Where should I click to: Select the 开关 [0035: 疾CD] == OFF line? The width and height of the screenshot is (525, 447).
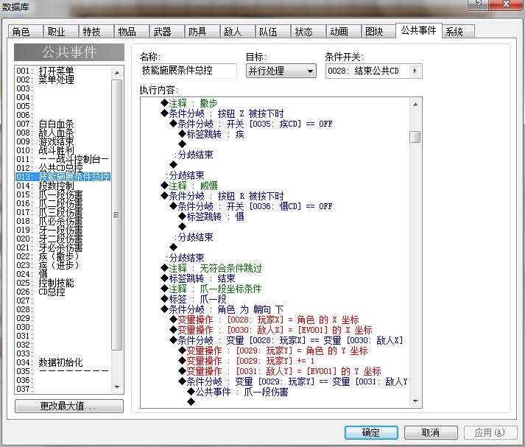pos(251,124)
